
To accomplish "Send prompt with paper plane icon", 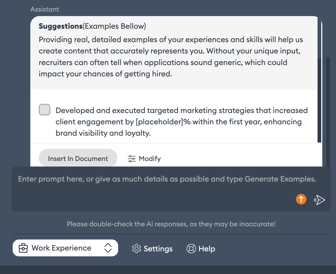I will [319, 200].
